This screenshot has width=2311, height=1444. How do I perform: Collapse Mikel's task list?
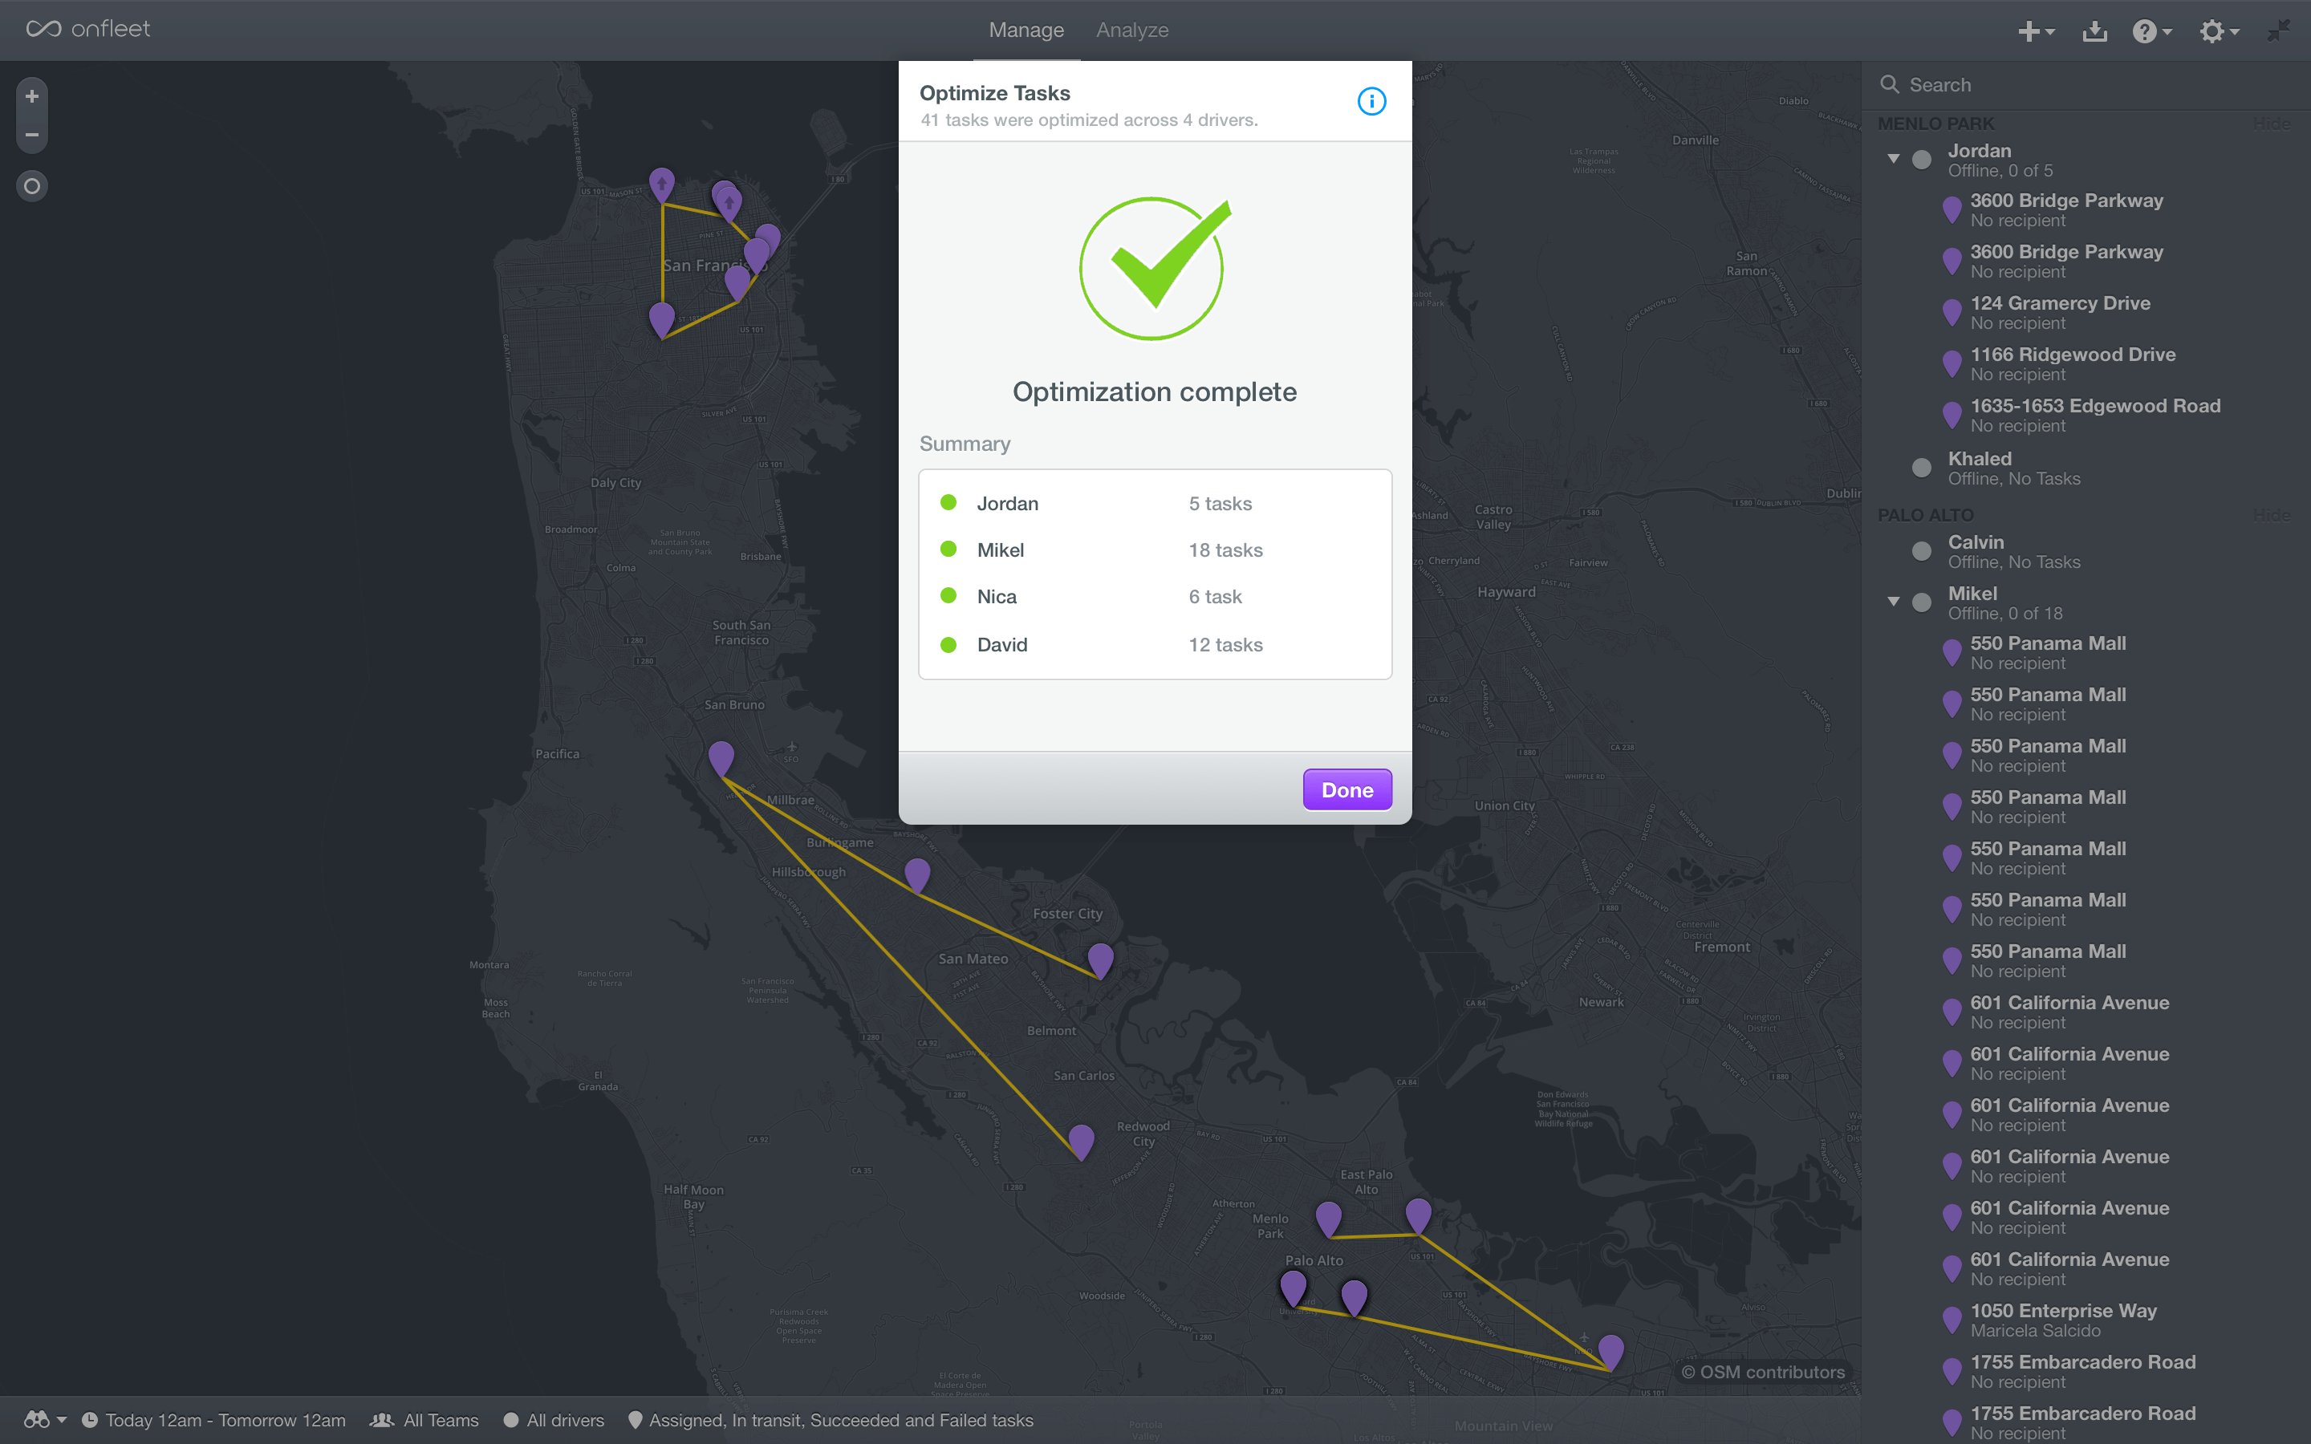pos(1893,602)
